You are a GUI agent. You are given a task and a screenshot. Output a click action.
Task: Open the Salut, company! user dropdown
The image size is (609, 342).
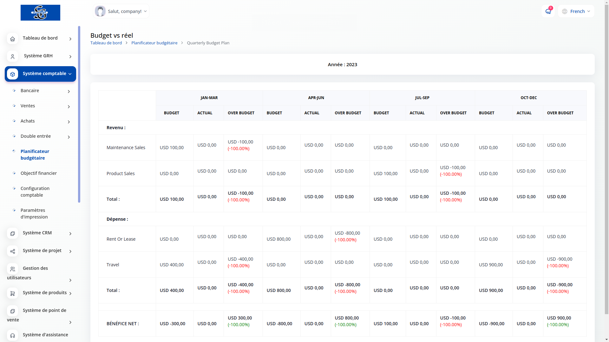click(121, 11)
